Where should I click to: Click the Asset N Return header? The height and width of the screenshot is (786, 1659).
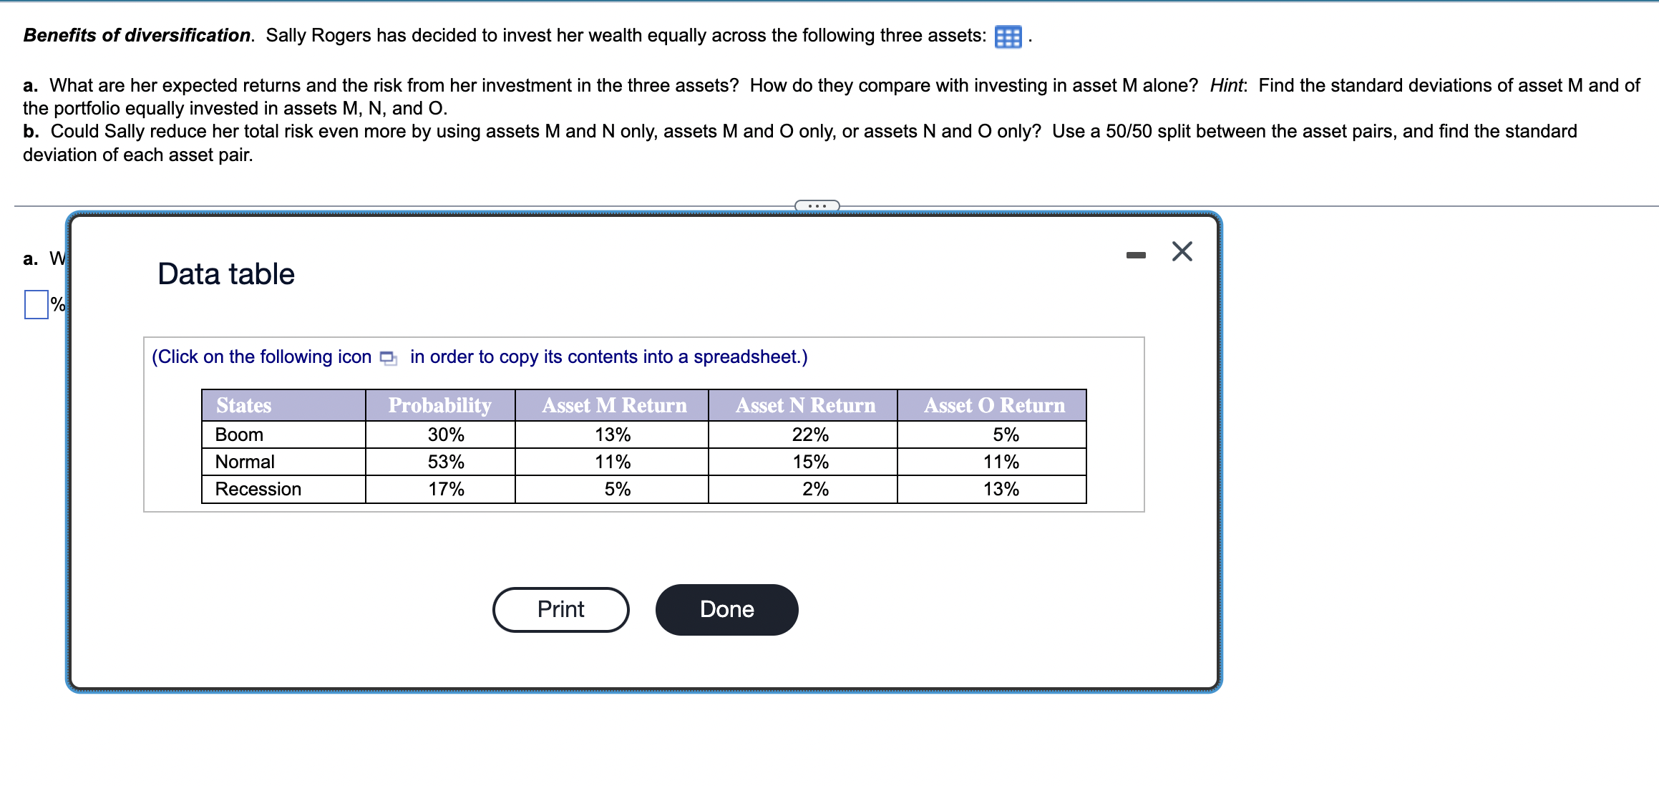coord(804,405)
